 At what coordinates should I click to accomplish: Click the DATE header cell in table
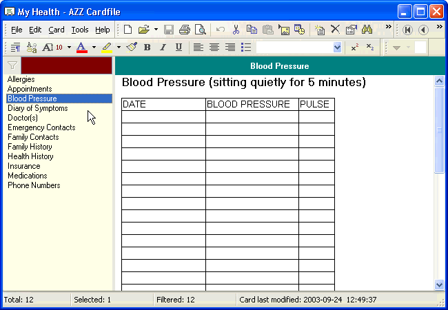(x=163, y=104)
